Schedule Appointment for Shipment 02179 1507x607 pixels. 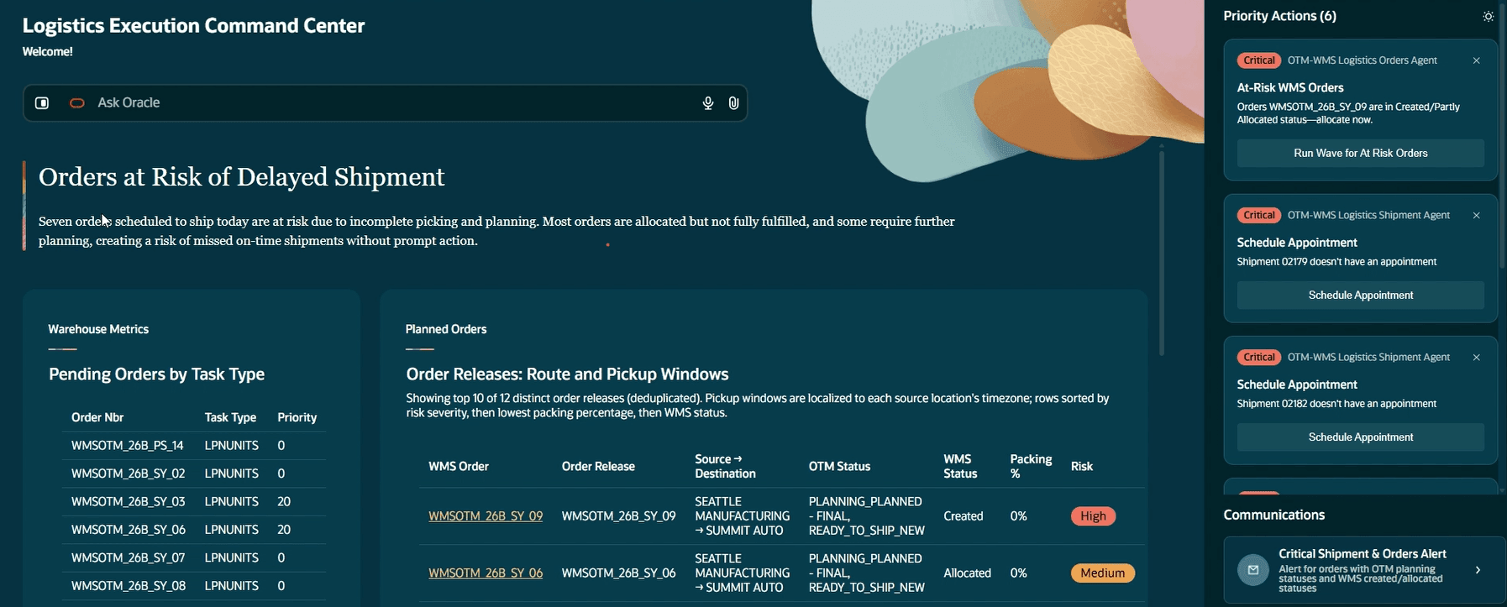[x=1360, y=295]
